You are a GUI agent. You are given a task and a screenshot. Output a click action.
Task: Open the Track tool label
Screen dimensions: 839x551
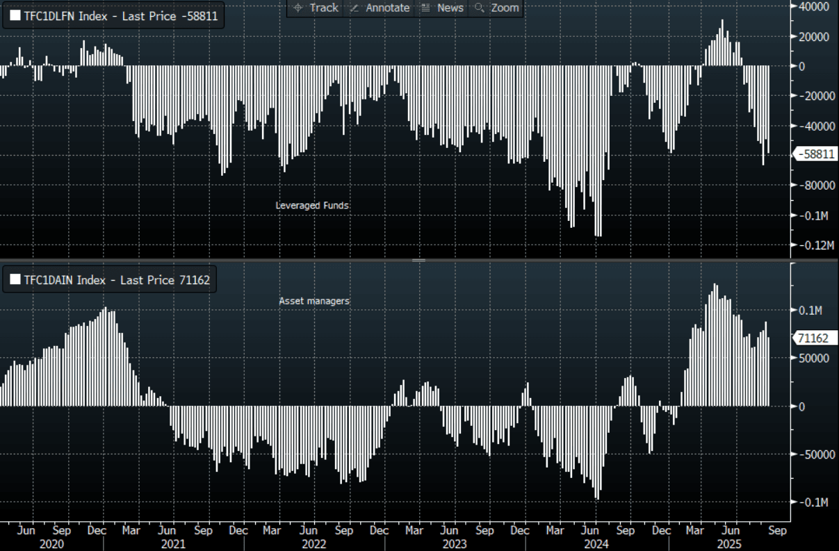pyautogui.click(x=324, y=8)
